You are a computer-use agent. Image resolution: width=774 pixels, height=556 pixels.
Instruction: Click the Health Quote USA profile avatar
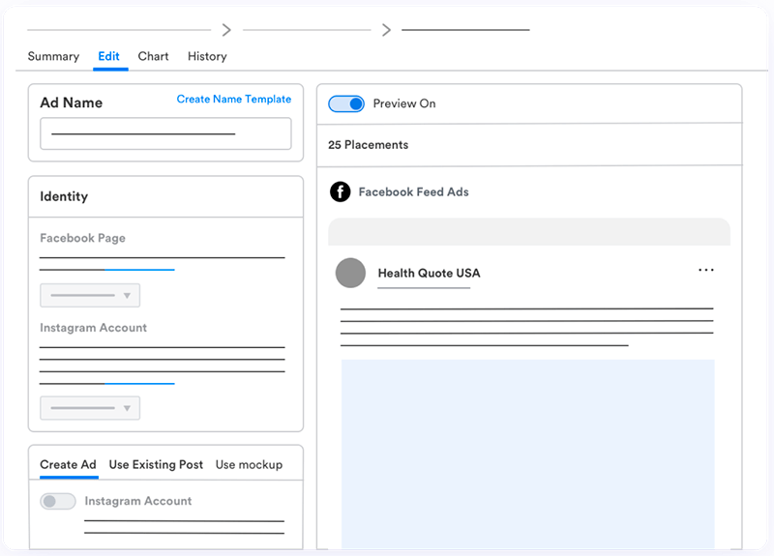tap(350, 273)
